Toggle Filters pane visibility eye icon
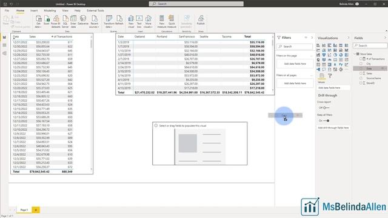 click(306, 38)
